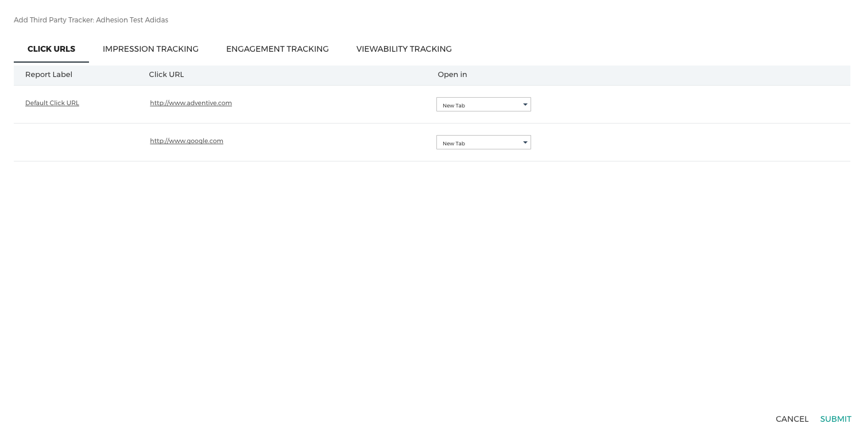Viewport: 863px width, 435px height.
Task: Click the Default Click URL label link
Action: [x=52, y=103]
